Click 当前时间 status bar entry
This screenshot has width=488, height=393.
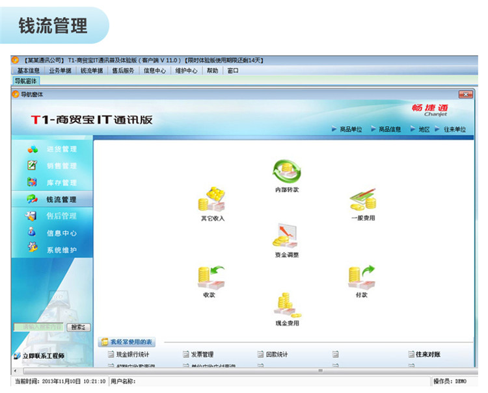[61, 381]
